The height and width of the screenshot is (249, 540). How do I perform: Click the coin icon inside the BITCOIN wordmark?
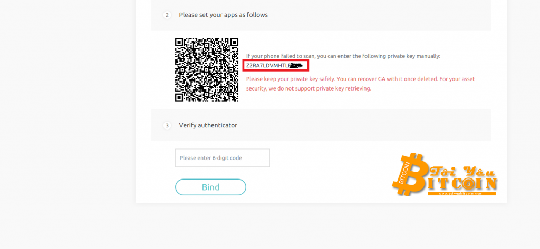pos(469,185)
